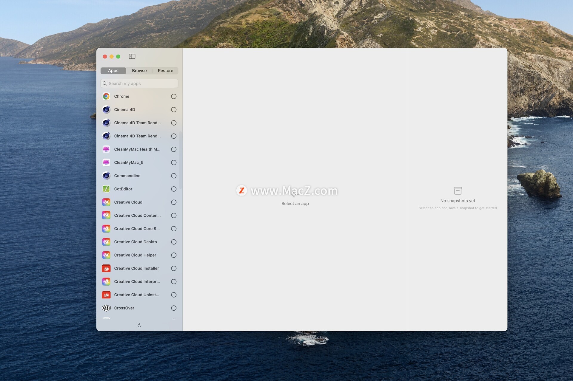The width and height of the screenshot is (573, 381).
Task: Select the CleanMyMac_5 radio circle
Action: tap(174, 162)
